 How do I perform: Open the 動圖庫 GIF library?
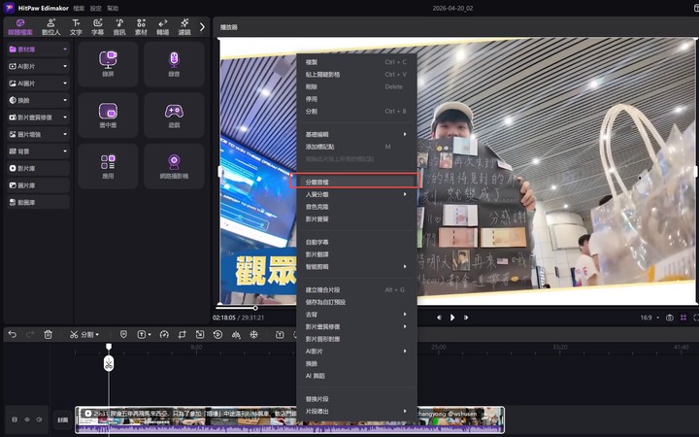[38, 202]
